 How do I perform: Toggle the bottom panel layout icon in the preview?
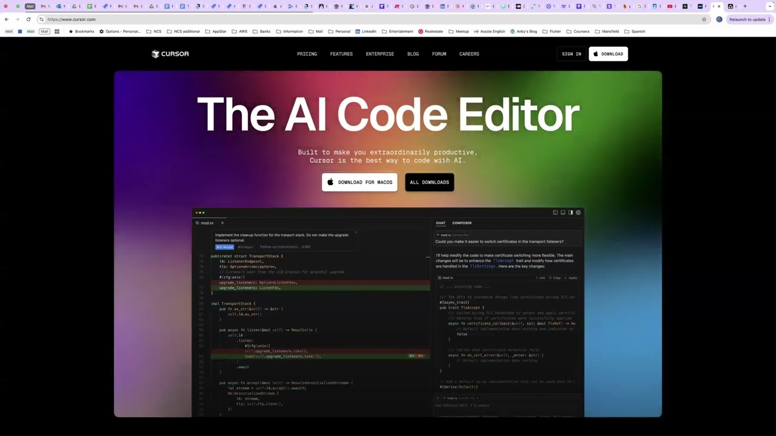(x=563, y=213)
